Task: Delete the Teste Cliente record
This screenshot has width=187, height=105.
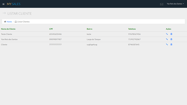Action: click(171, 34)
